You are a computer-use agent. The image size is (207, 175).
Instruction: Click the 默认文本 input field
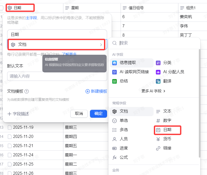(57, 76)
